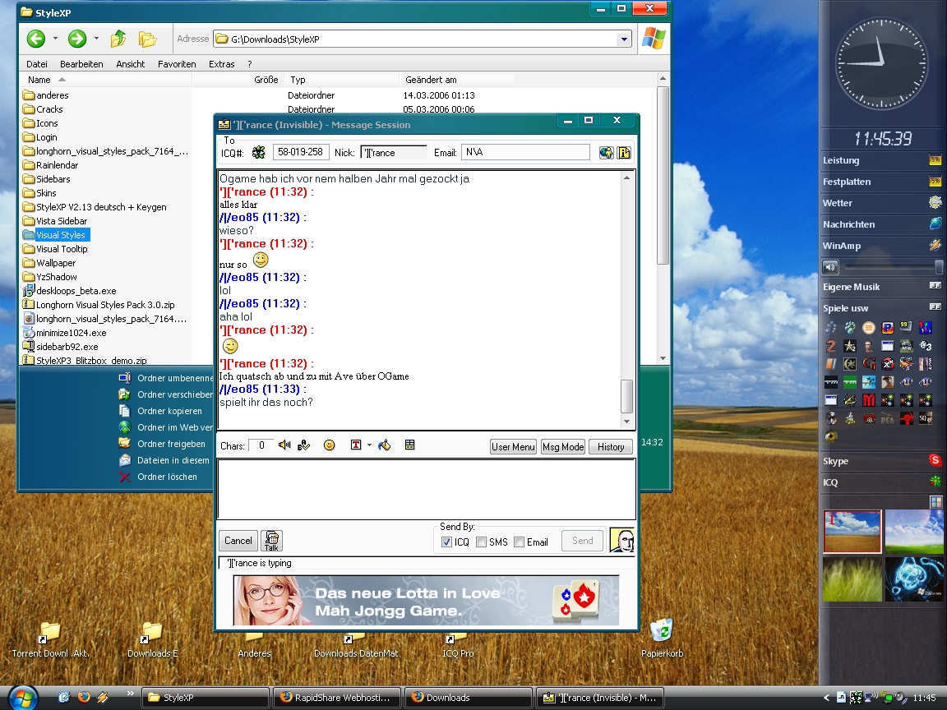Image resolution: width=947 pixels, height=710 pixels.
Task: Click in the message text input area
Action: 425,488
